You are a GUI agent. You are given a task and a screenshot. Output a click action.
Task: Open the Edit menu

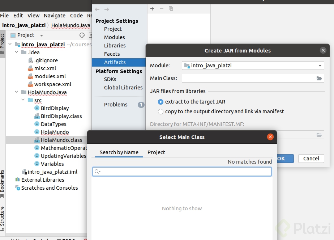[x=18, y=16]
